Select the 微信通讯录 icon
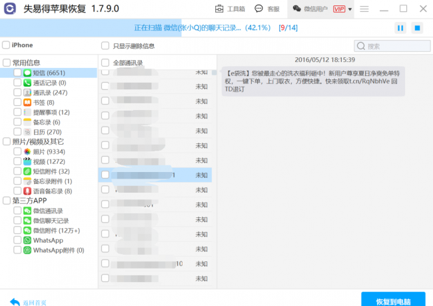433x306 pixels. [27, 211]
